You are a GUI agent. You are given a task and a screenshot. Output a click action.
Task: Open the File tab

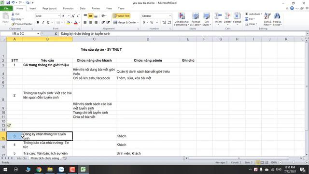coord(6,9)
